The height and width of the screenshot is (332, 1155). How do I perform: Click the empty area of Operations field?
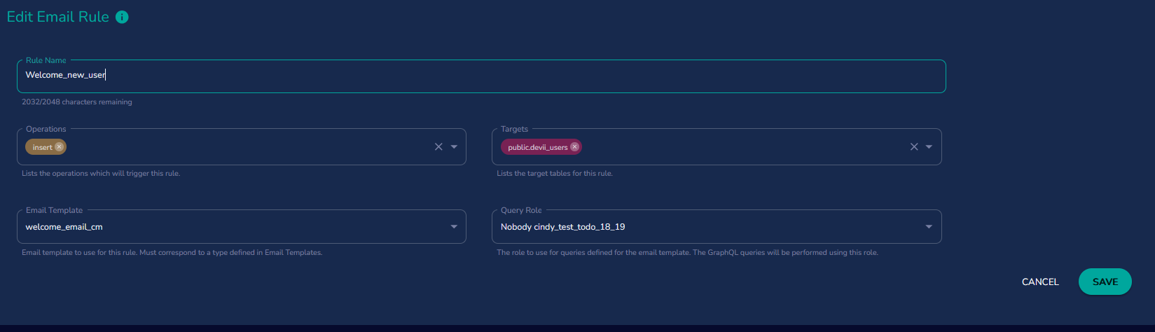[x=245, y=147]
